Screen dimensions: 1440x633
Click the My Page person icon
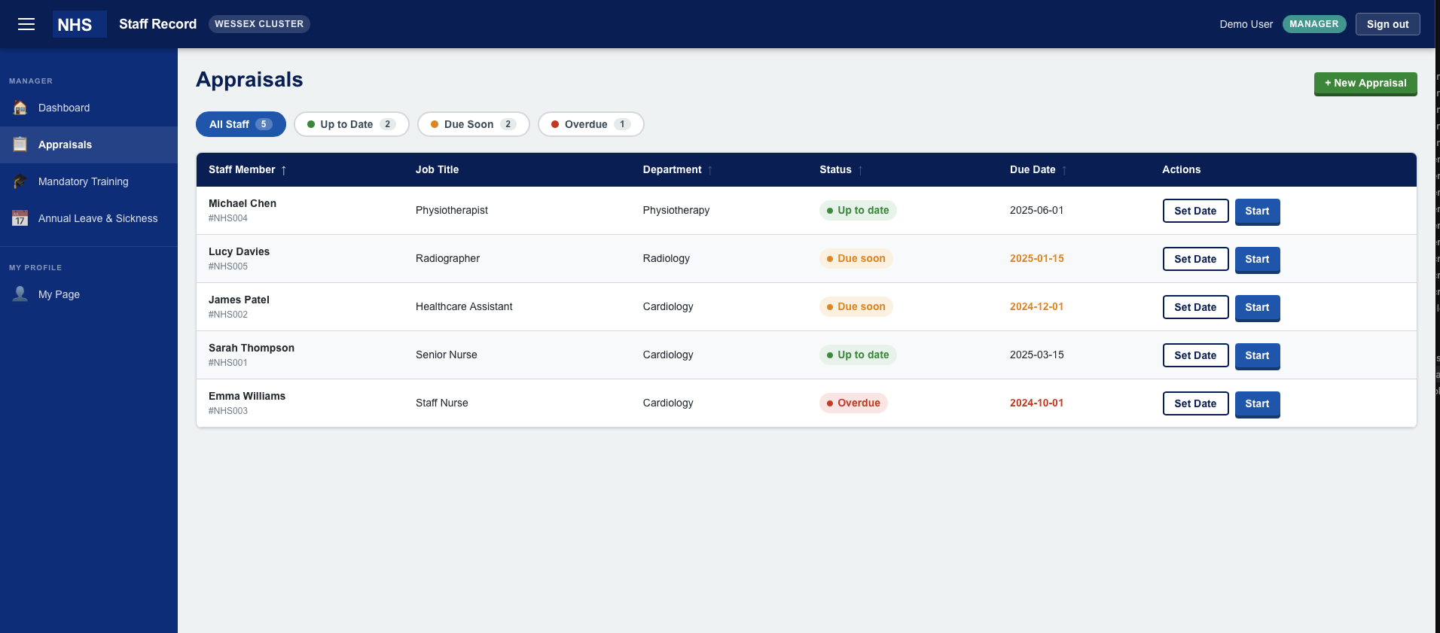(20, 294)
